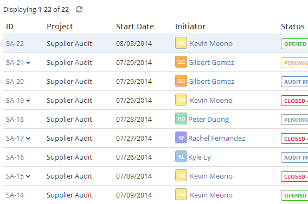Open the Peter Duong initiator link
The height and width of the screenshot is (204, 308).
coord(209,120)
